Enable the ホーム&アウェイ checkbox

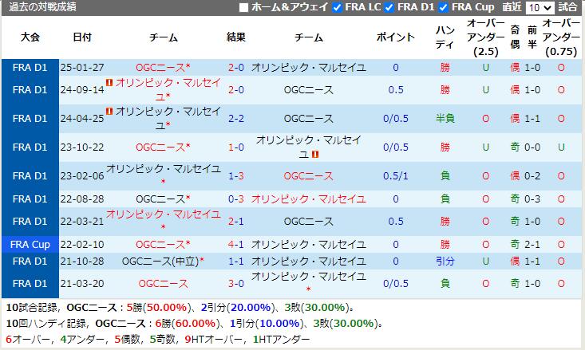tap(243, 7)
